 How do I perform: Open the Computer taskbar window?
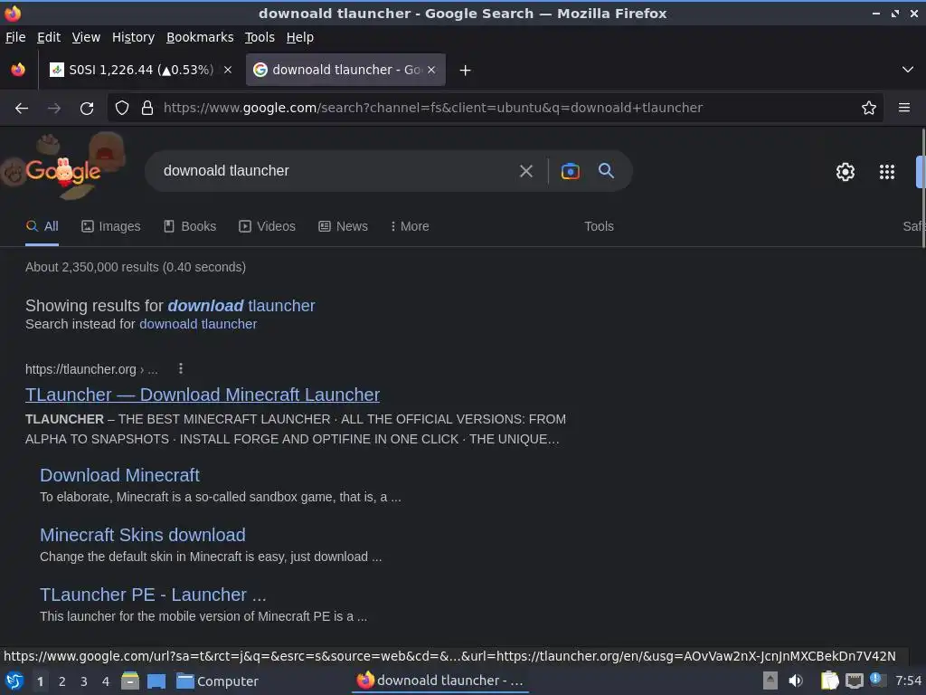217,681
